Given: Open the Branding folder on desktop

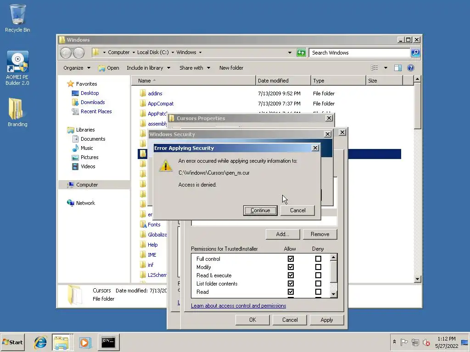Looking at the screenshot, I should click(17, 113).
